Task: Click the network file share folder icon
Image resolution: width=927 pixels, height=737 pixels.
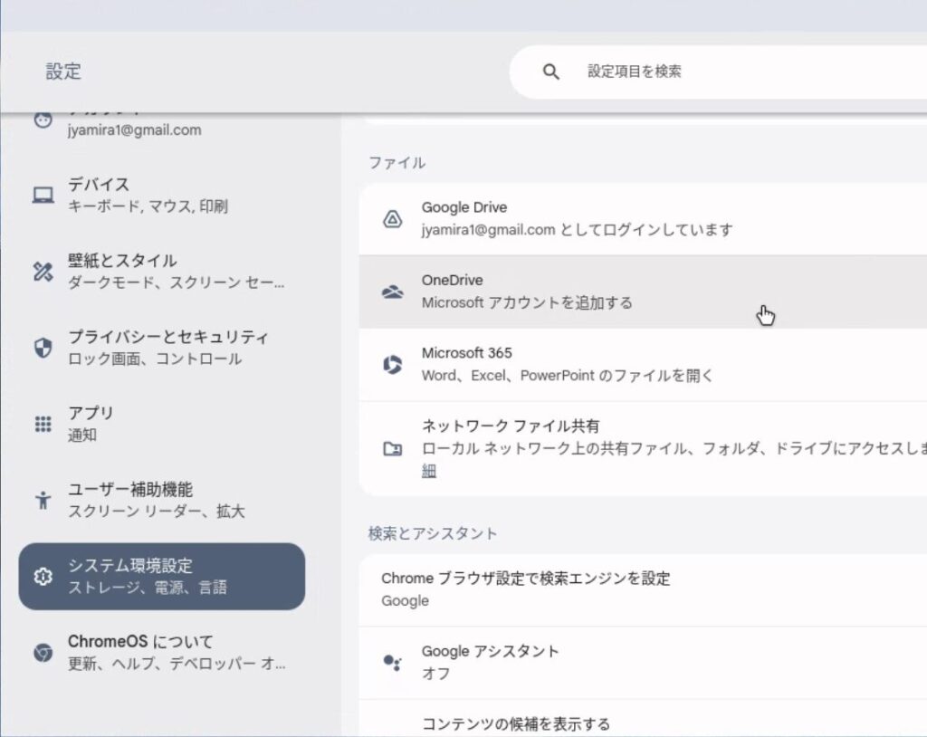Action: [393, 449]
